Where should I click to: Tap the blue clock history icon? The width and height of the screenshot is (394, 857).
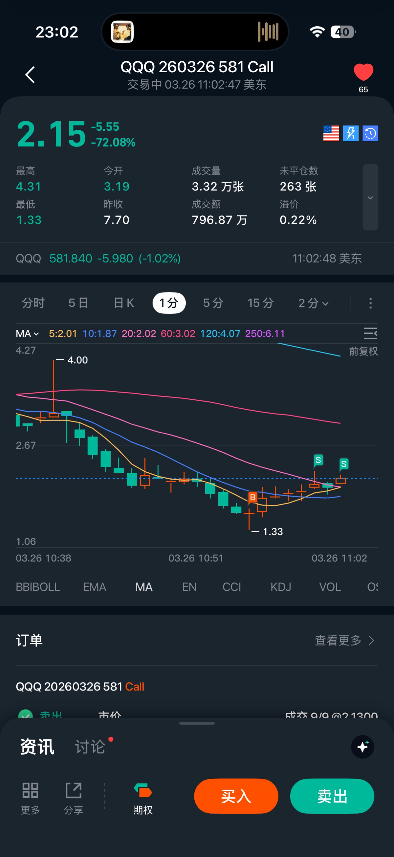coord(370,133)
